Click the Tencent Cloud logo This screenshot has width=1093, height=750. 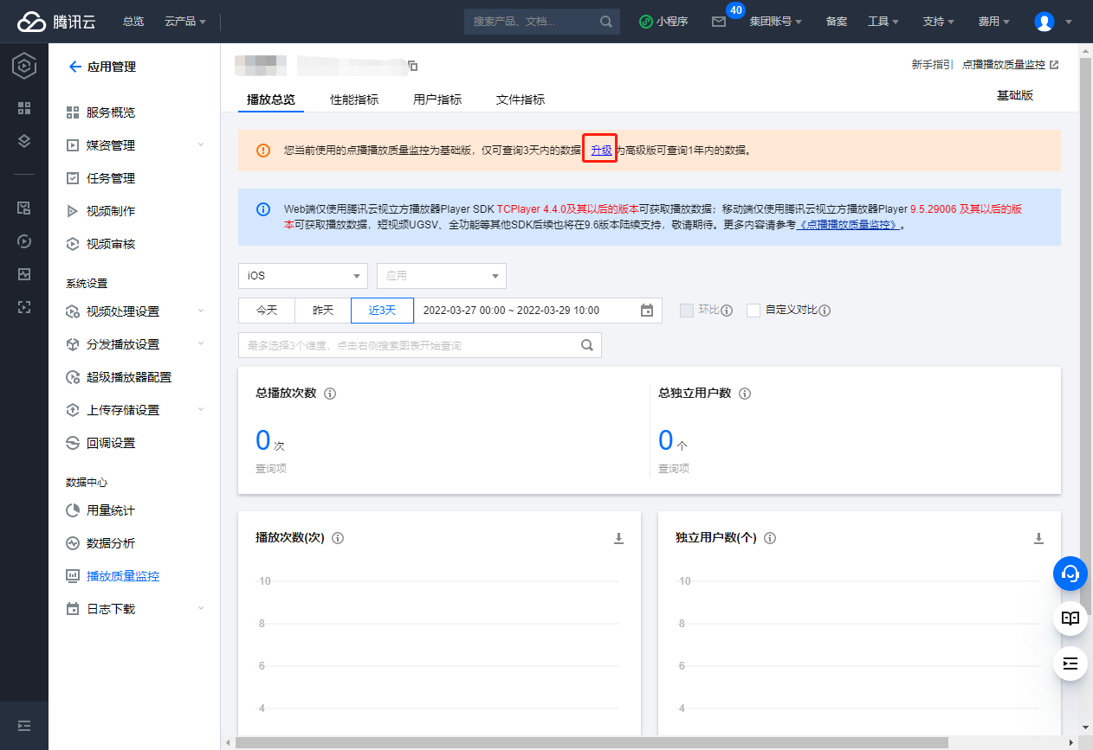point(57,22)
